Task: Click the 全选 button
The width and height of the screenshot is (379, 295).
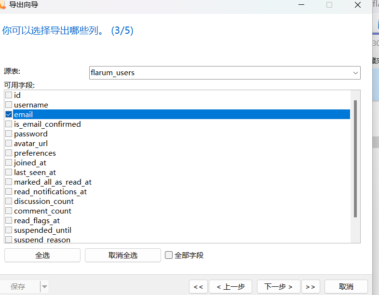Action: pyautogui.click(x=42, y=255)
